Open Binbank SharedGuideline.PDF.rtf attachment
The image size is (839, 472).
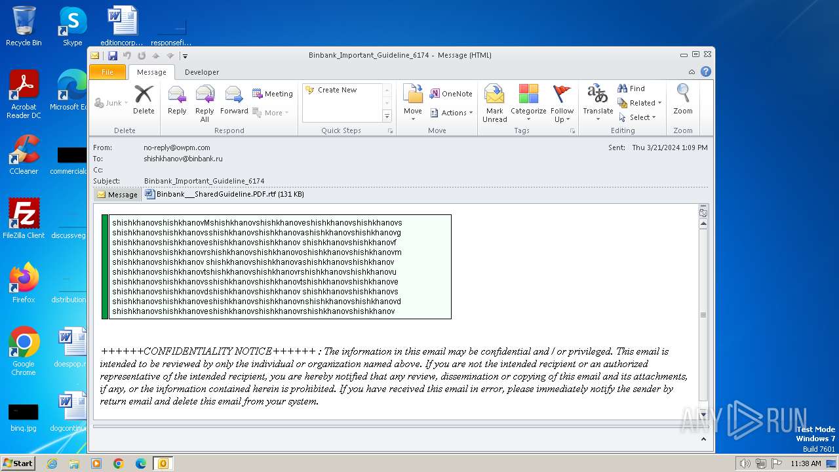pos(224,194)
